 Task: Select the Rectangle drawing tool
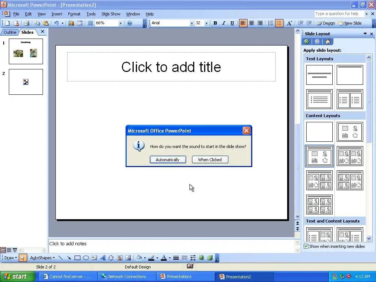pyautogui.click(x=77, y=258)
